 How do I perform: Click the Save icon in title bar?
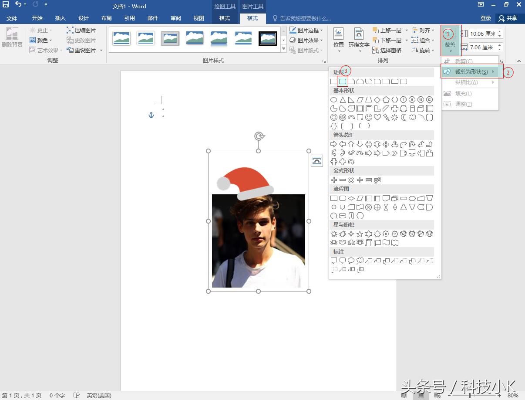coord(6,5)
